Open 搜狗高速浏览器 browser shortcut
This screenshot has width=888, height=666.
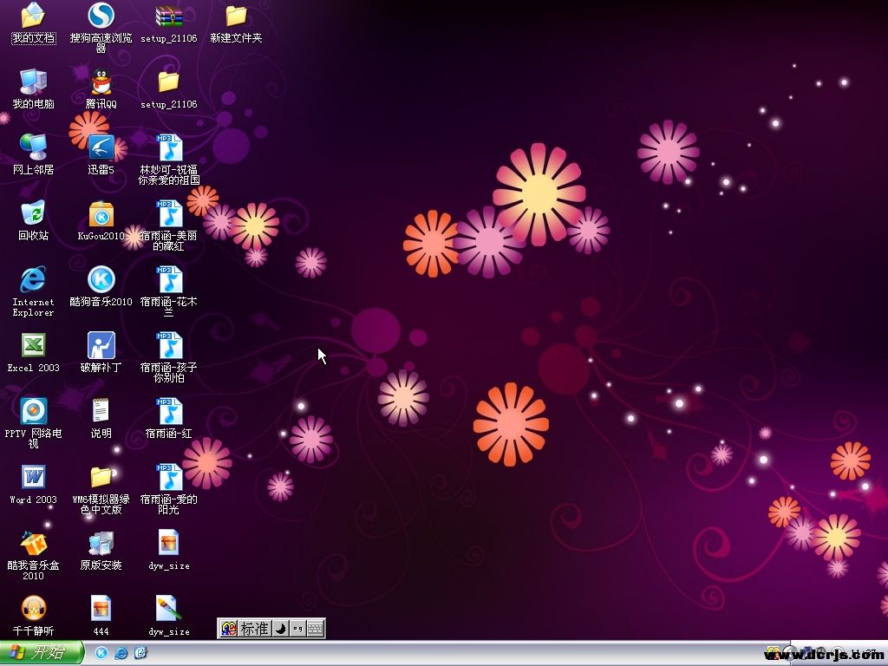point(101,16)
